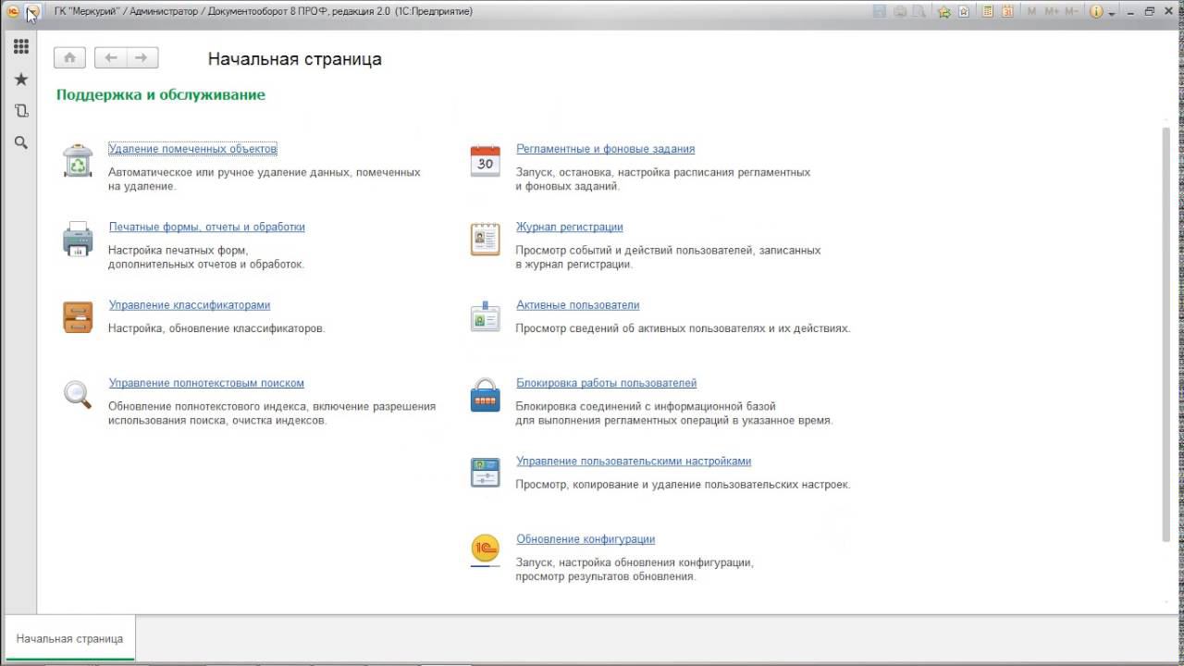Click the recycle bin icon for deleting marked objects

tap(78, 160)
